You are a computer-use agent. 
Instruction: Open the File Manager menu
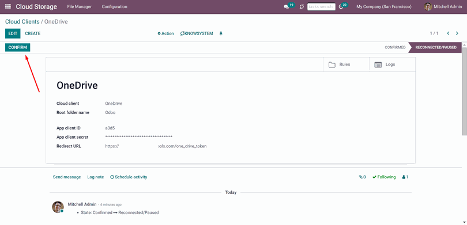point(80,6)
